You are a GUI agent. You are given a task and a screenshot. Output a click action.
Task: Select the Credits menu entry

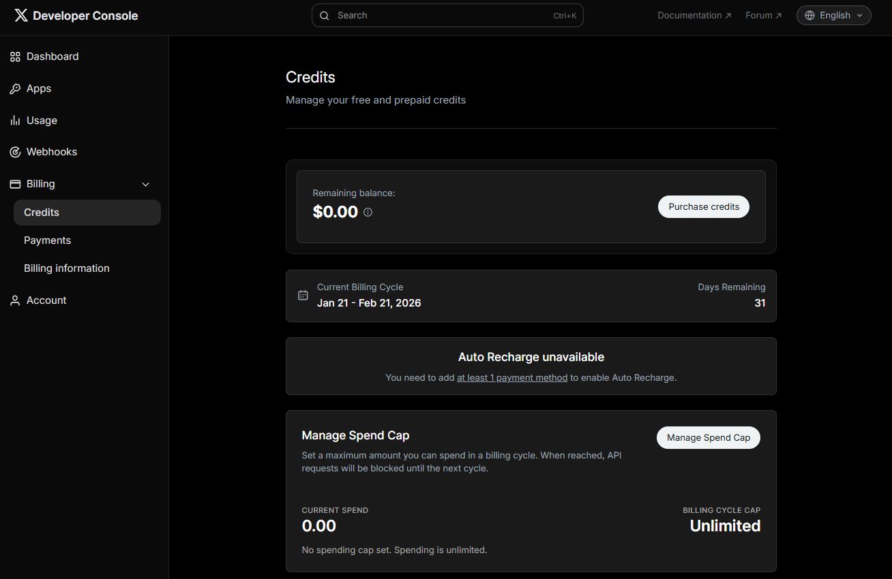pos(41,212)
